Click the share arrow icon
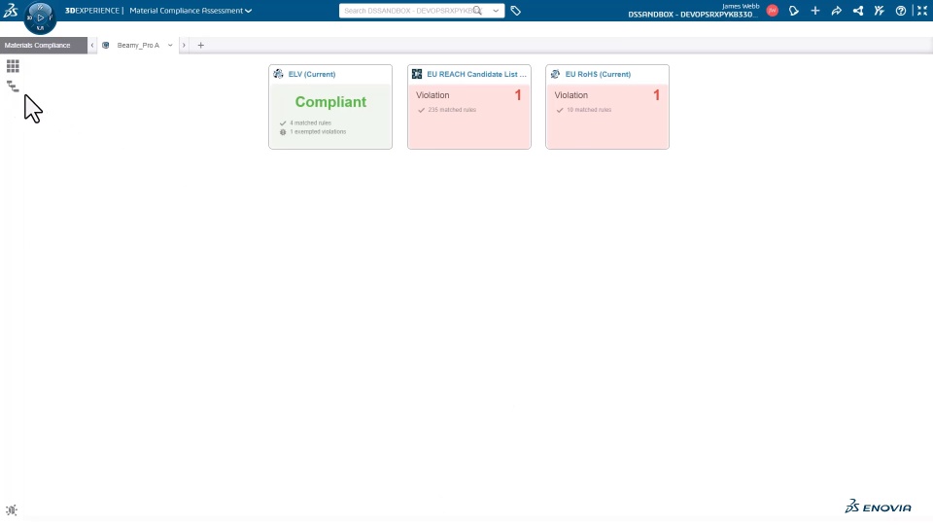 point(837,11)
